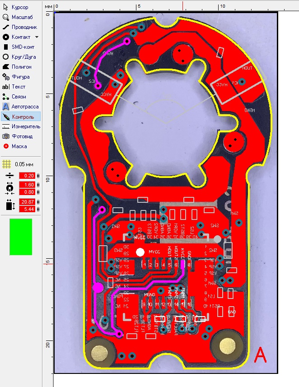Edit the SMD pad height 5.44
The image size is (299, 387).
[27, 209]
